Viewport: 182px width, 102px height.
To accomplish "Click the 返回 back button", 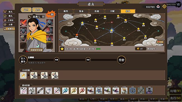I will (26, 10).
